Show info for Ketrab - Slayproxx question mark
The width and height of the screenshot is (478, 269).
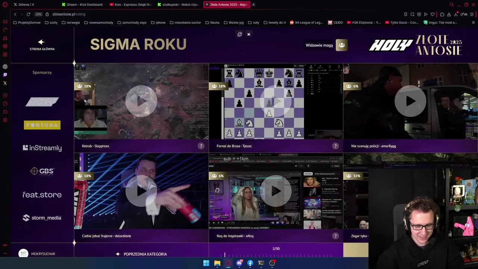[x=201, y=146]
